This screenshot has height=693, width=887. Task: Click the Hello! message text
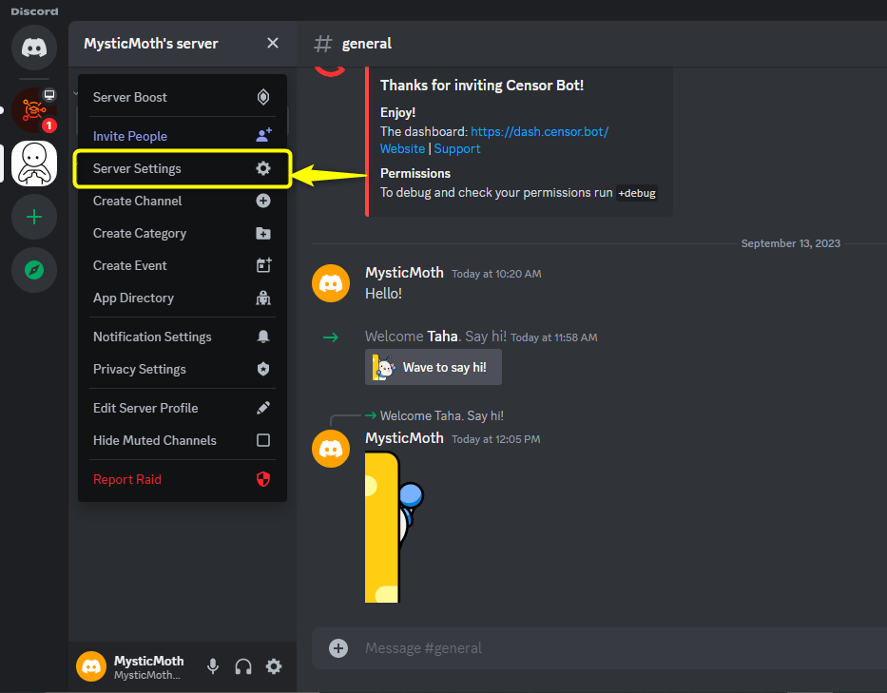click(x=383, y=294)
